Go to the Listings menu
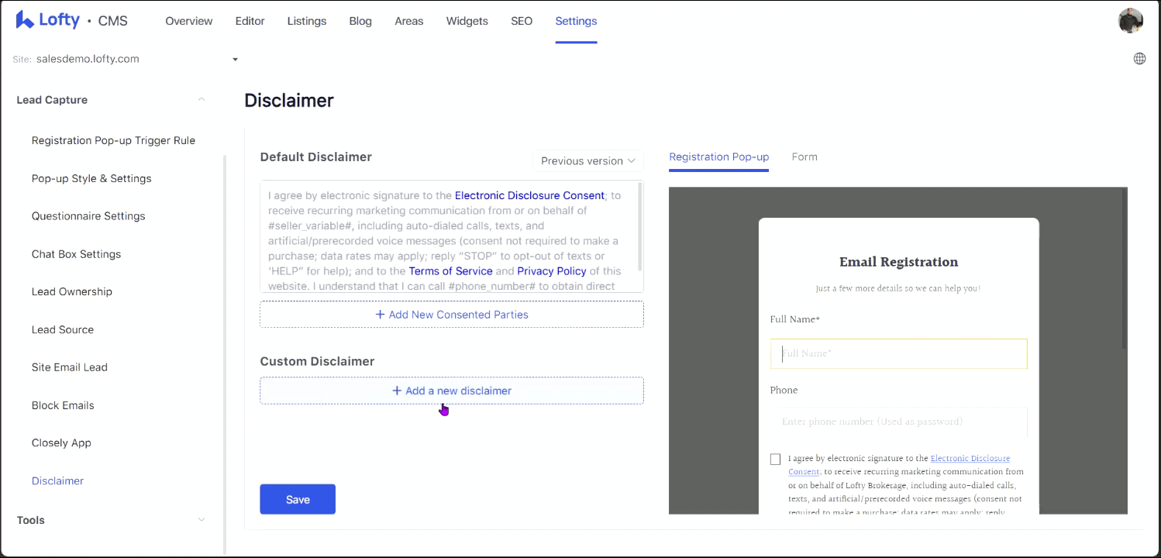 click(x=306, y=21)
